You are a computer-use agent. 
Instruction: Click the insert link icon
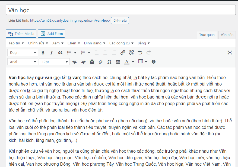[x=123, y=53]
